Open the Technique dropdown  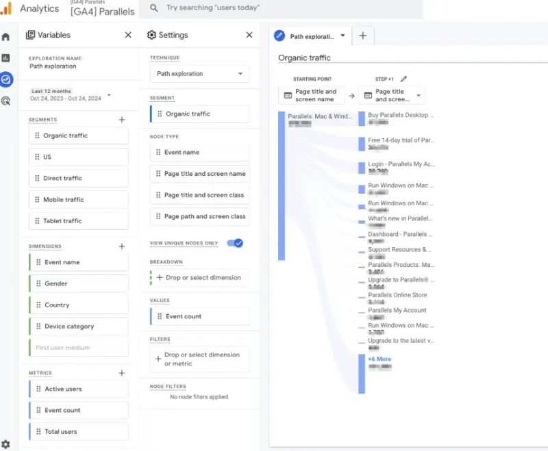[200, 74]
